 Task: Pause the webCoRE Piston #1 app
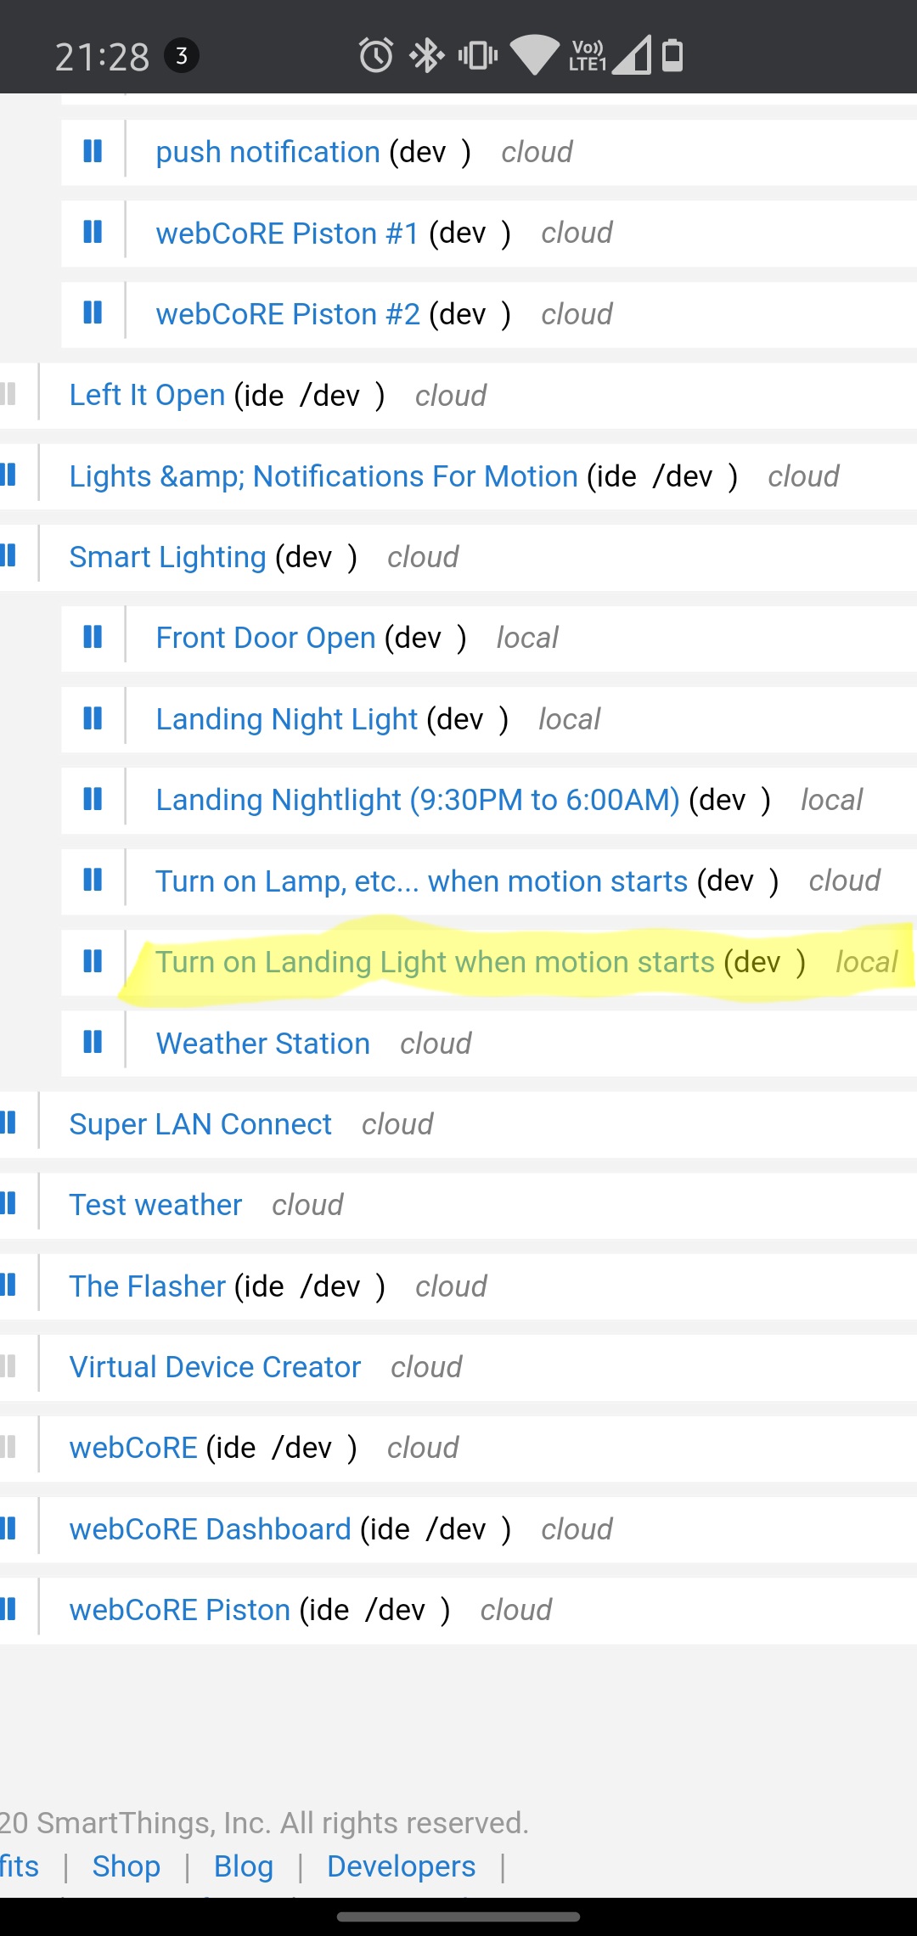pos(93,232)
